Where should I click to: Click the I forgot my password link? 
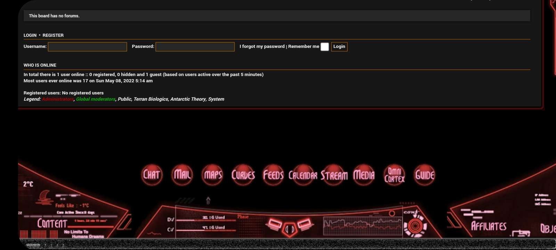click(x=262, y=47)
